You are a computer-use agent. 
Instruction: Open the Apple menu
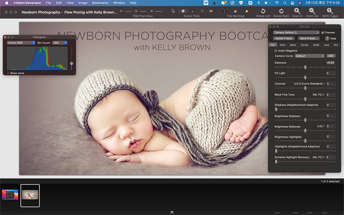click(7, 3)
